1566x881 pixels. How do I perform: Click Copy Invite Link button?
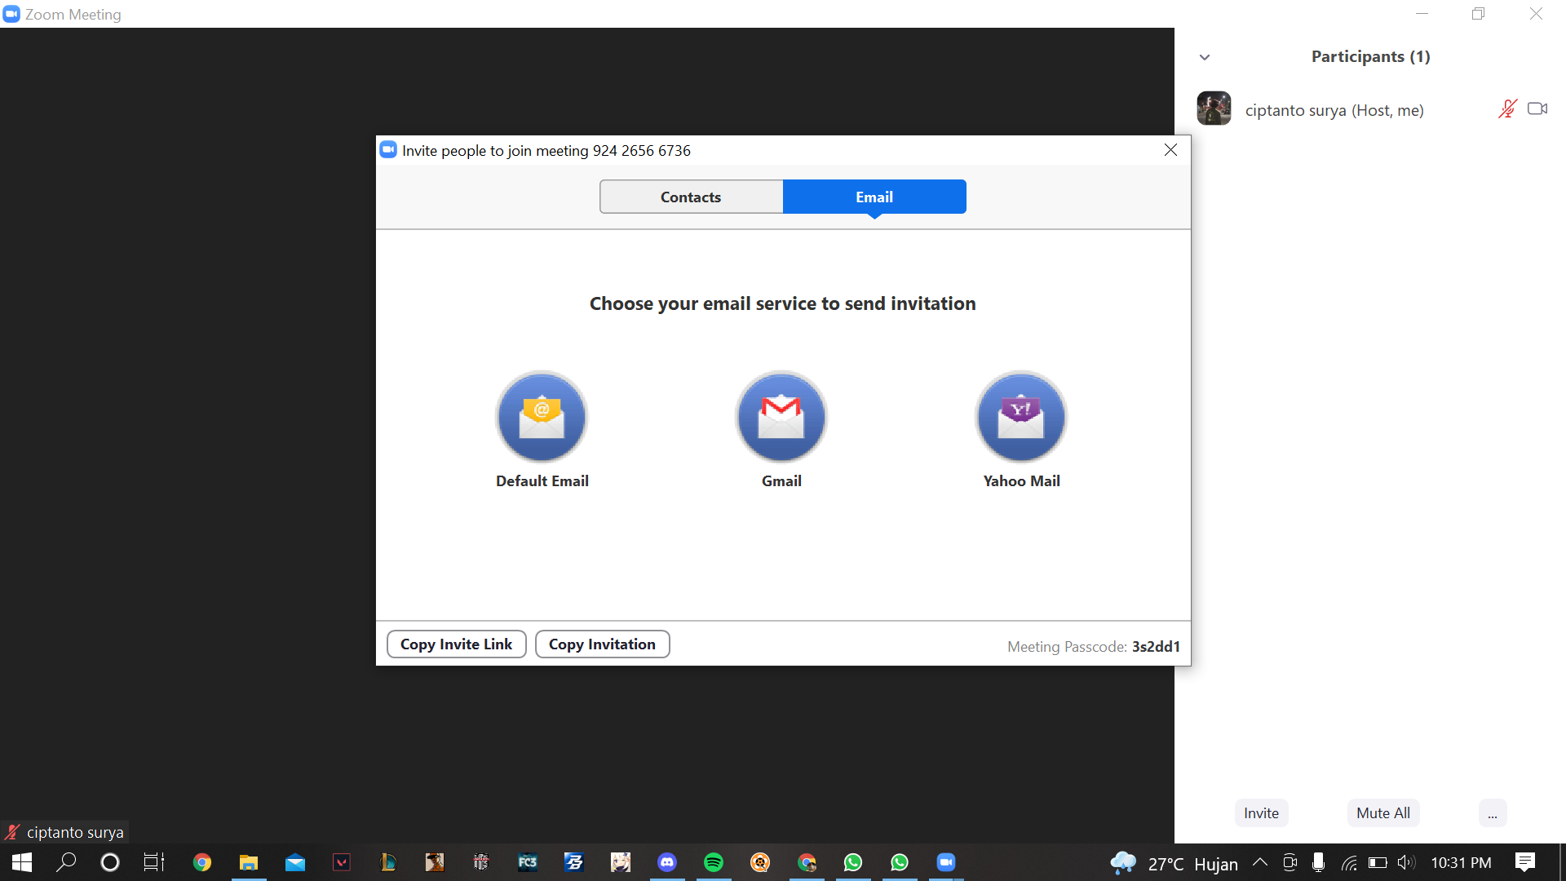tap(456, 644)
